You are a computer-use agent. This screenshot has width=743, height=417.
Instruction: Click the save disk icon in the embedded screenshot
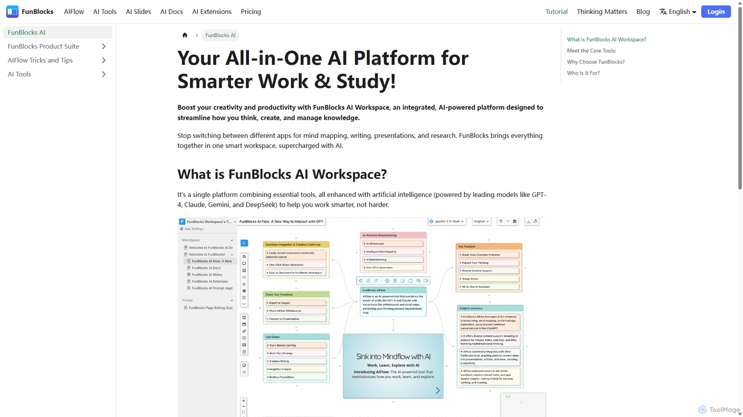click(515, 221)
